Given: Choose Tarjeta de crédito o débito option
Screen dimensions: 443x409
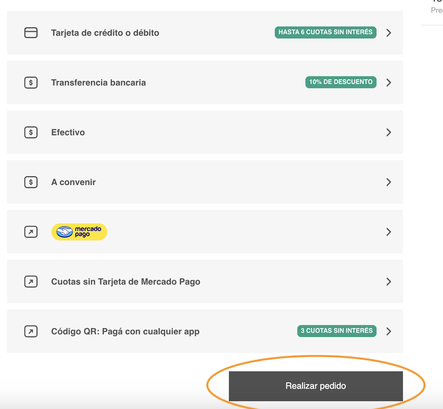Looking at the screenshot, I should tap(105, 33).
